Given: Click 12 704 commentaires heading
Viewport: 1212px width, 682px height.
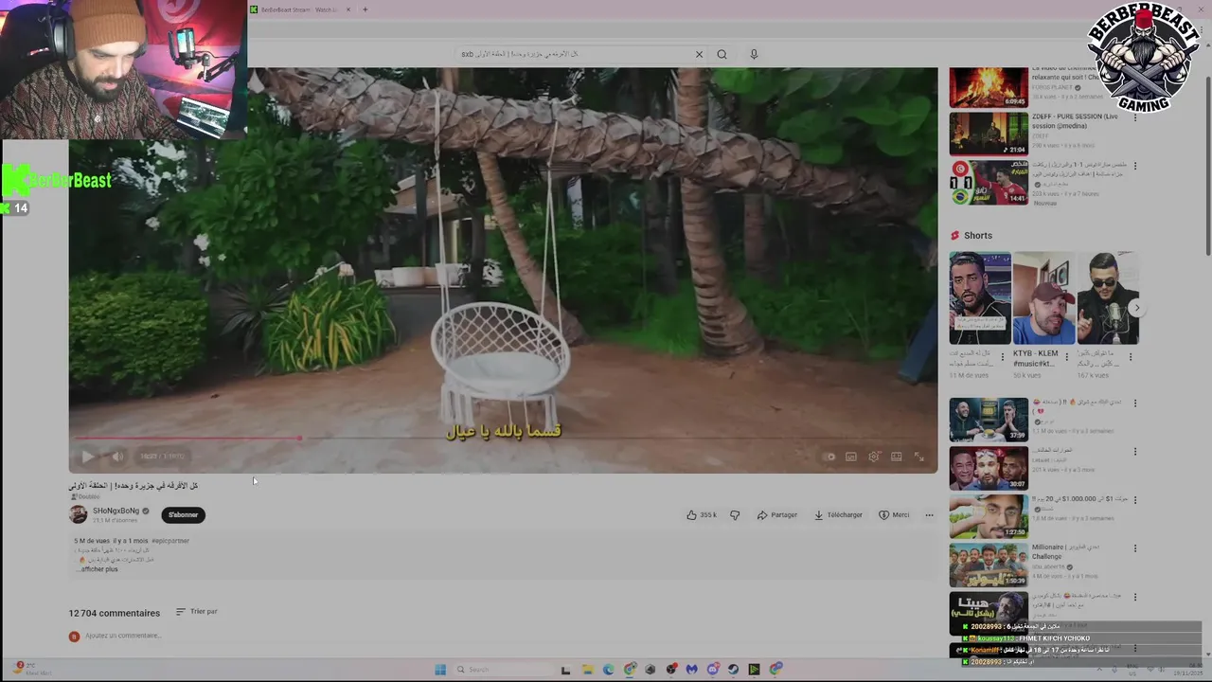Looking at the screenshot, I should (x=114, y=613).
